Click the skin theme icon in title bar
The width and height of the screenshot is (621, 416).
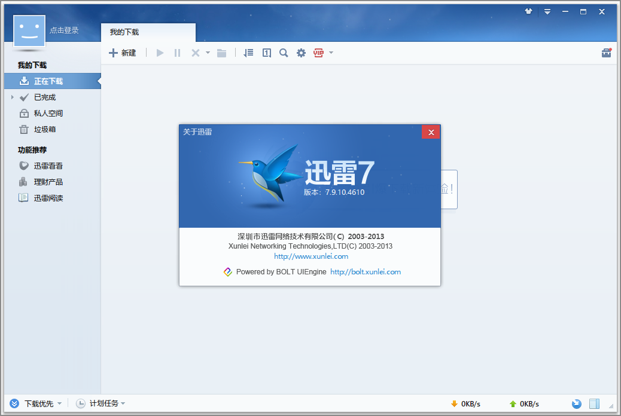click(529, 11)
